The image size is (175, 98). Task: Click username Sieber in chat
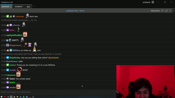pos(12,79)
